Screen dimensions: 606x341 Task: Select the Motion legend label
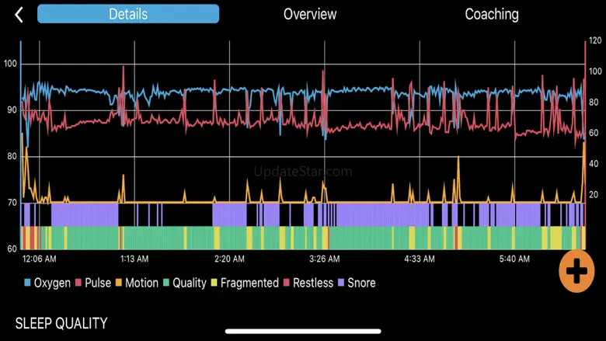click(142, 283)
